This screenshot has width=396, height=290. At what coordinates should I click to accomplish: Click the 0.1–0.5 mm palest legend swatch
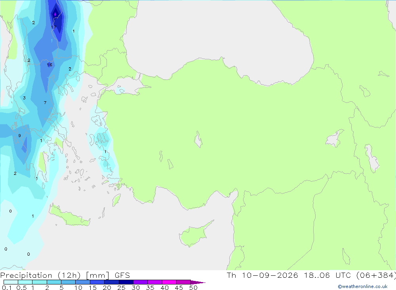[x=11, y=282]
